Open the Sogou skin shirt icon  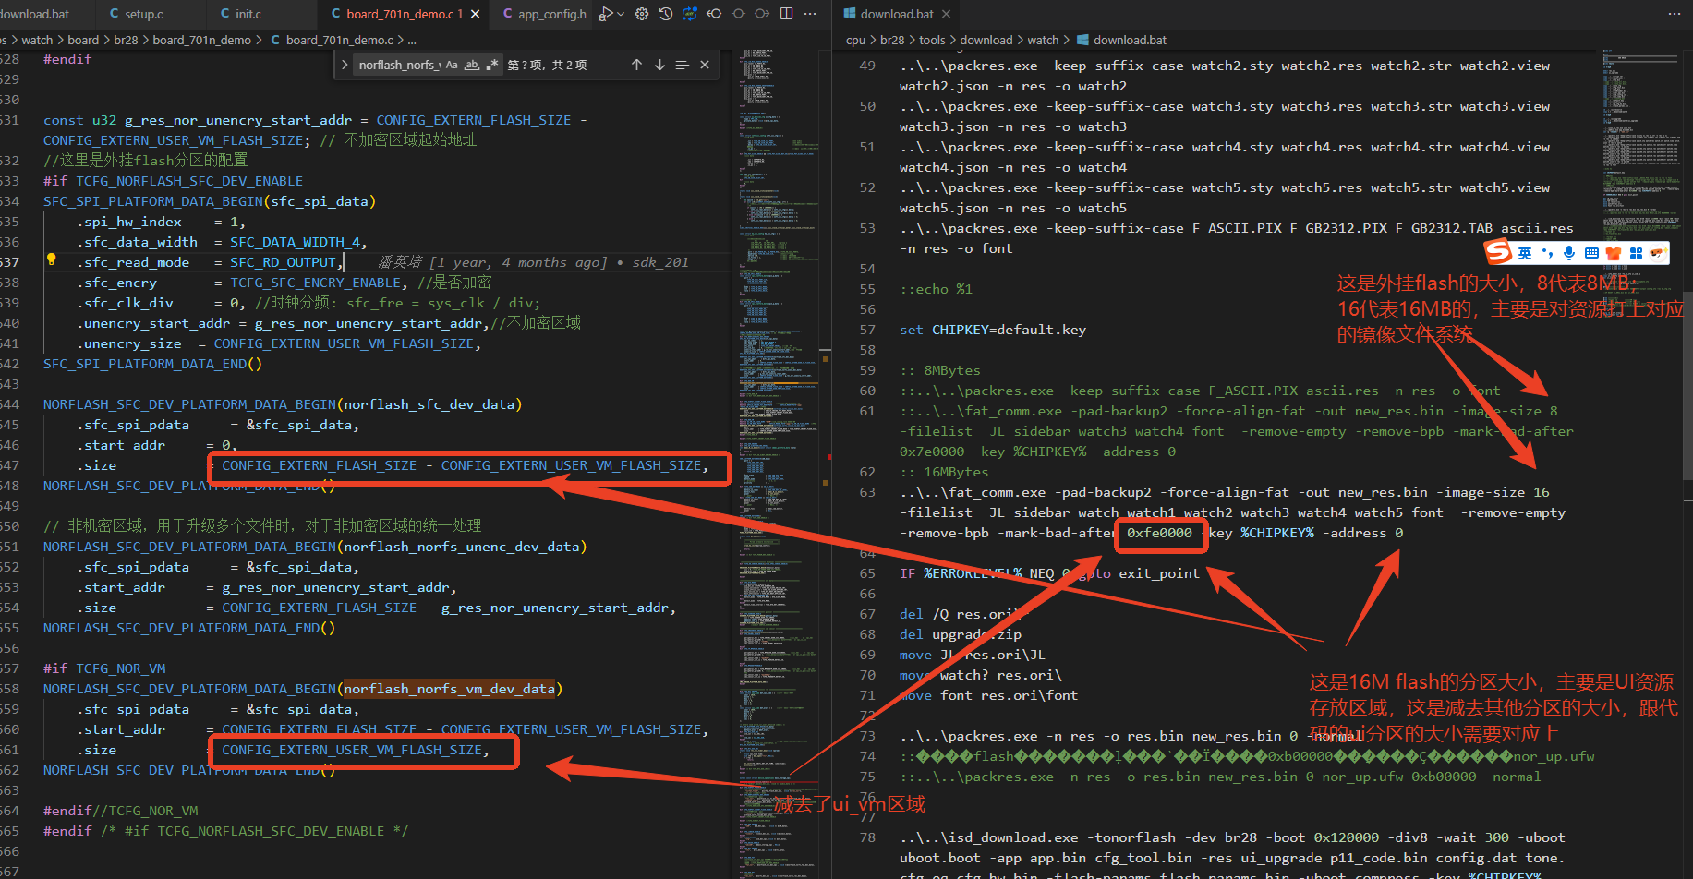1614,253
